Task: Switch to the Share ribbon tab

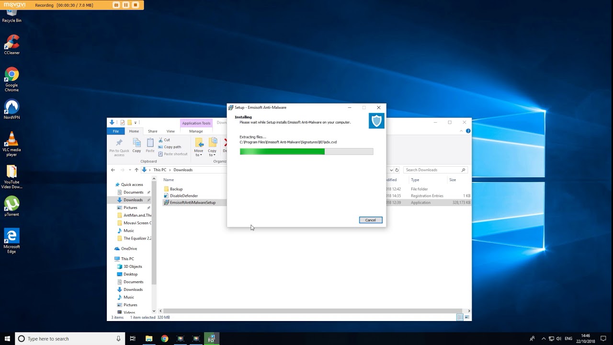Action: pos(152,131)
